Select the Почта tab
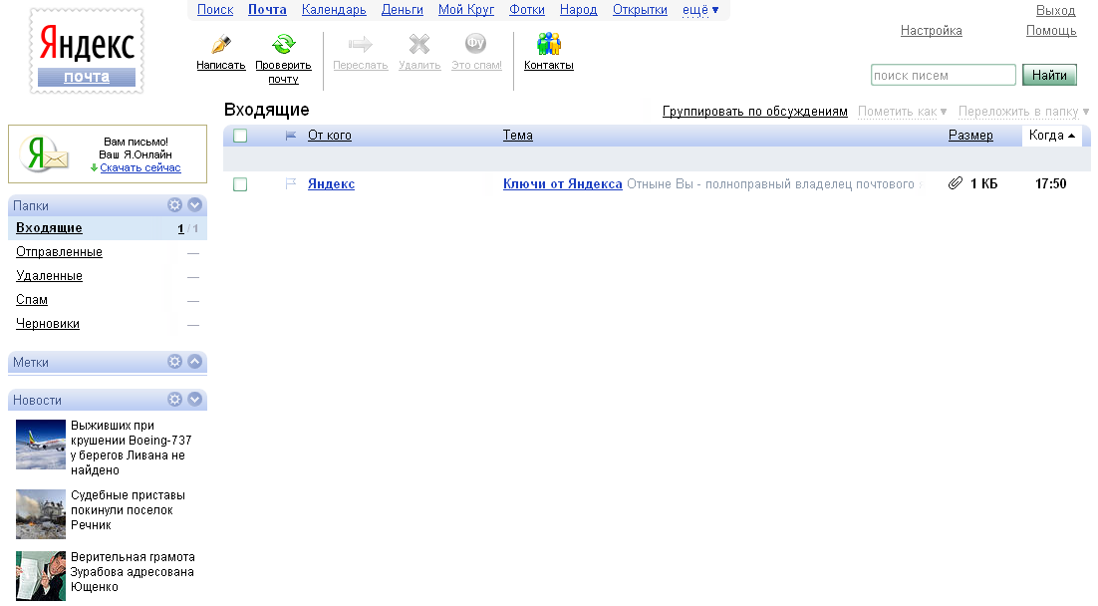This screenshot has width=1098, height=606. [267, 10]
